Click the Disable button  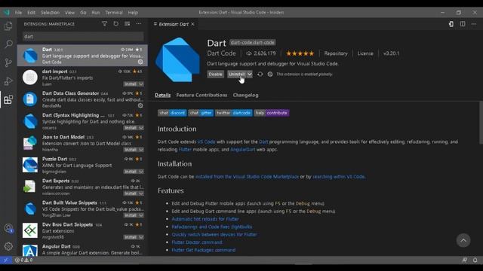pyautogui.click(x=215, y=74)
